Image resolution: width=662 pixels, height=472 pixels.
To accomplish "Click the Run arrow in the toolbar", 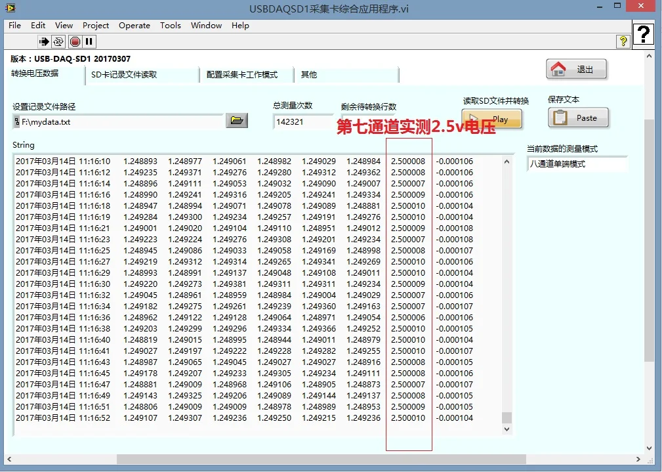I will [44, 41].
